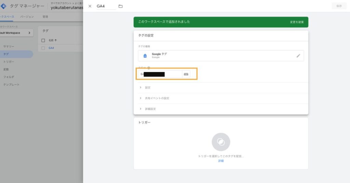
Task: Switch to the ワークスペース tab
Action: pyautogui.click(x=7, y=17)
